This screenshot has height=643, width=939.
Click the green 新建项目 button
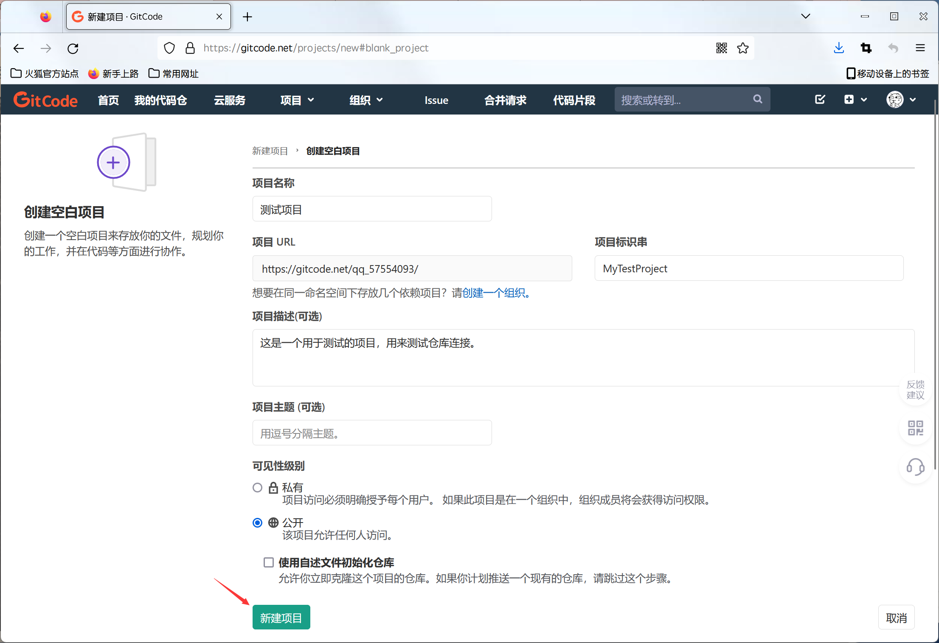281,618
